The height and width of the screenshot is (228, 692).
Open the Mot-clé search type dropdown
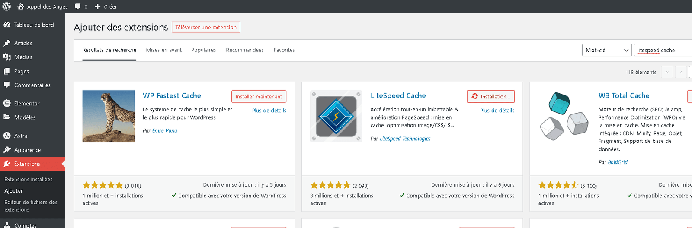607,50
